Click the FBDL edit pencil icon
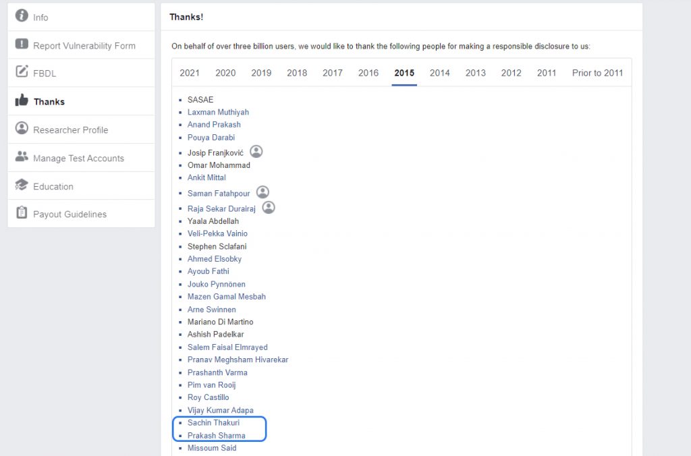 tap(22, 72)
